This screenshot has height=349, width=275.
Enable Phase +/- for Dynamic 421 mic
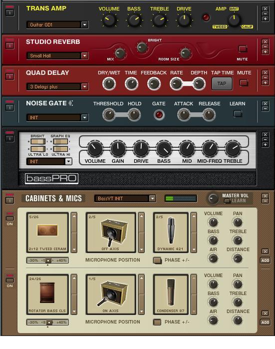point(157,260)
